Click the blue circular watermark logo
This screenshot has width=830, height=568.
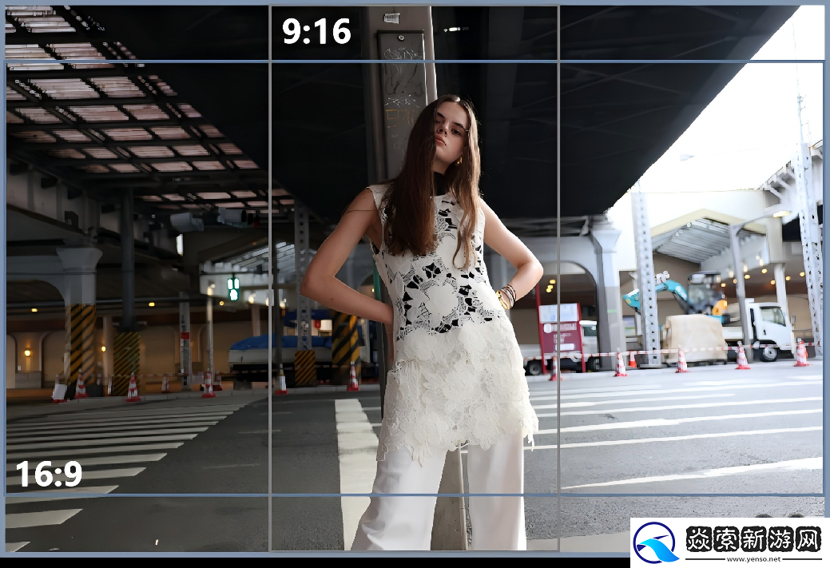(656, 543)
